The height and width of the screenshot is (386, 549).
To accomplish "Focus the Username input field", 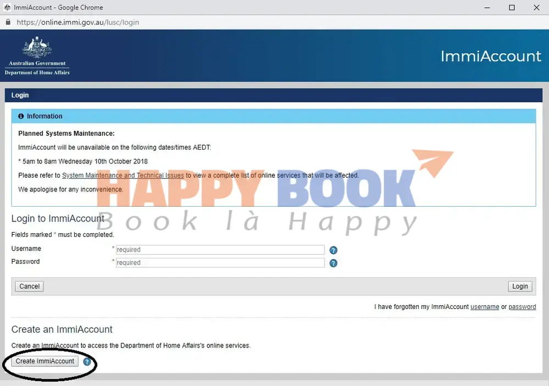I will tap(220, 250).
